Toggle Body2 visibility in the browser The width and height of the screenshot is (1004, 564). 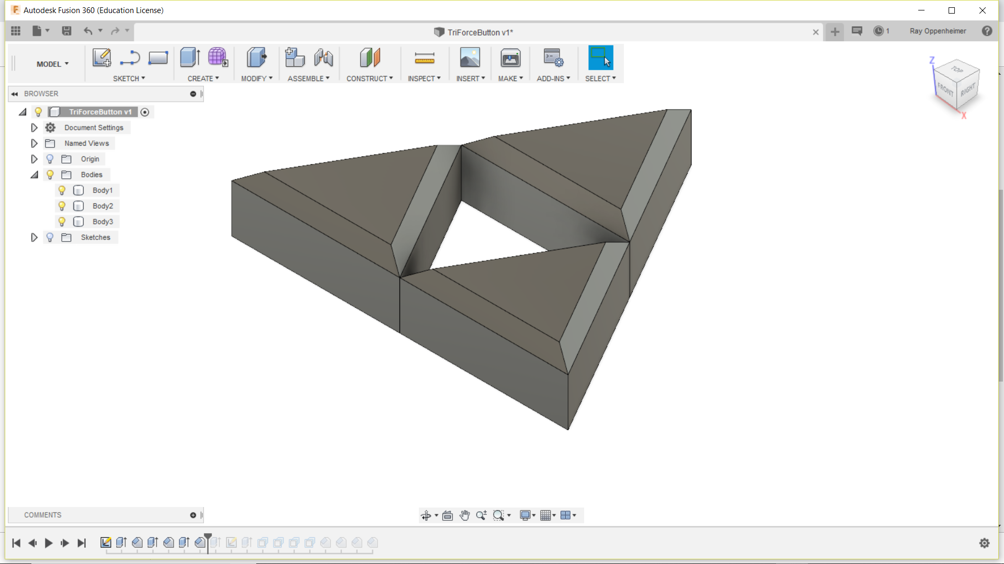pyautogui.click(x=62, y=206)
